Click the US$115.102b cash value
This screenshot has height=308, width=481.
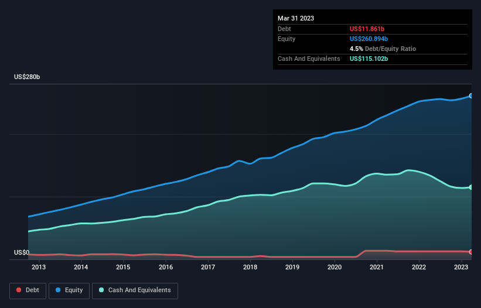[x=369, y=59]
